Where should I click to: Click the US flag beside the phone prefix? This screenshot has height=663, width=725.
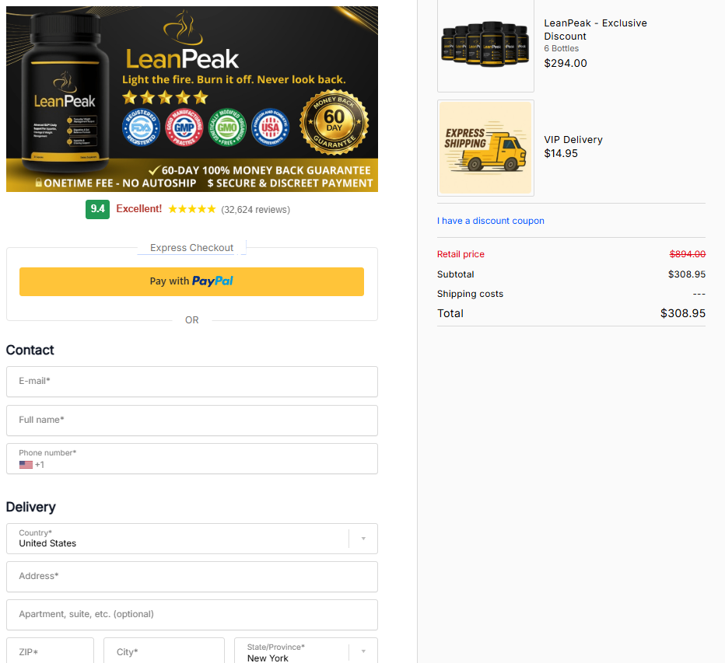click(26, 464)
